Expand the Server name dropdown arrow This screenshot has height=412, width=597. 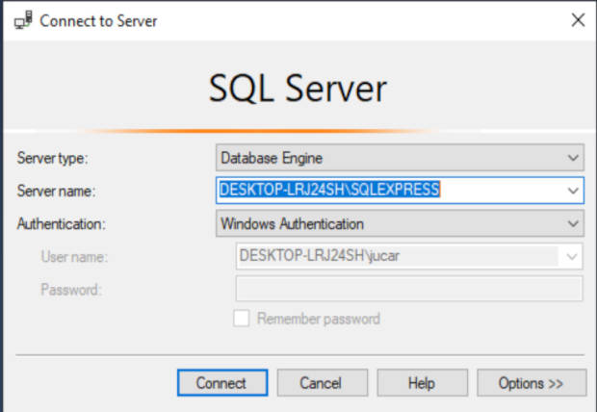573,191
